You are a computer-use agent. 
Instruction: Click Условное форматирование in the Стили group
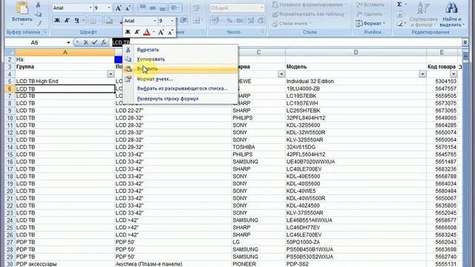pyautogui.click(x=309, y=4)
